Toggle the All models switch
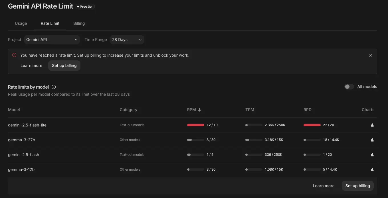This screenshot has width=388, height=198. [349, 87]
